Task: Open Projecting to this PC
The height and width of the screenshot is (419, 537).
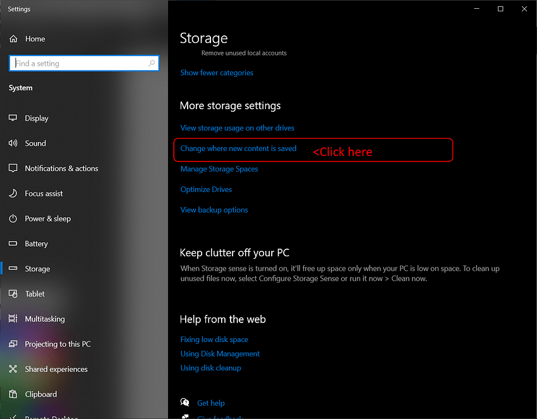Action: 57,344
